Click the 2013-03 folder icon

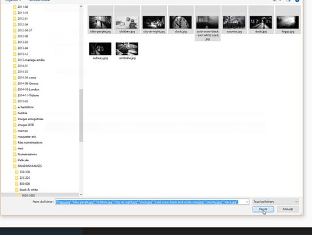point(15,42)
